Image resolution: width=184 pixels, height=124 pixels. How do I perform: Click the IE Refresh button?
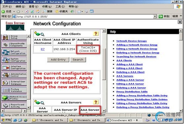pos(32,11)
